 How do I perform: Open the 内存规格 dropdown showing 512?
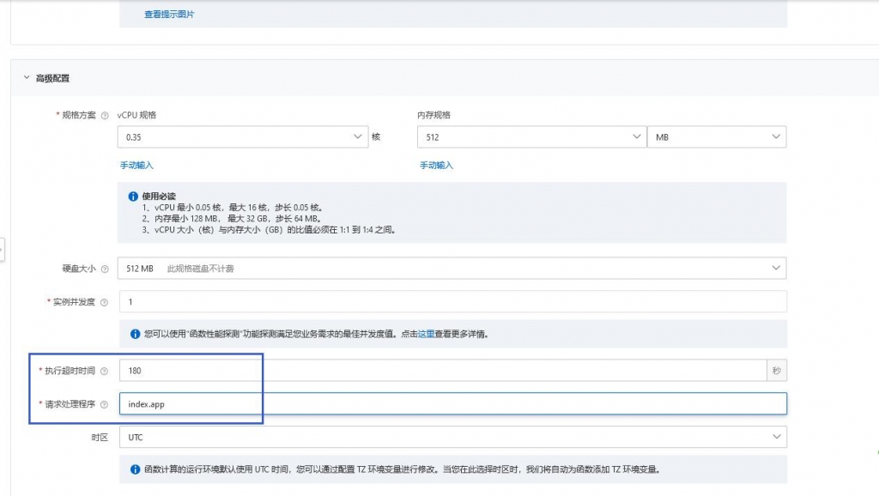coord(531,136)
